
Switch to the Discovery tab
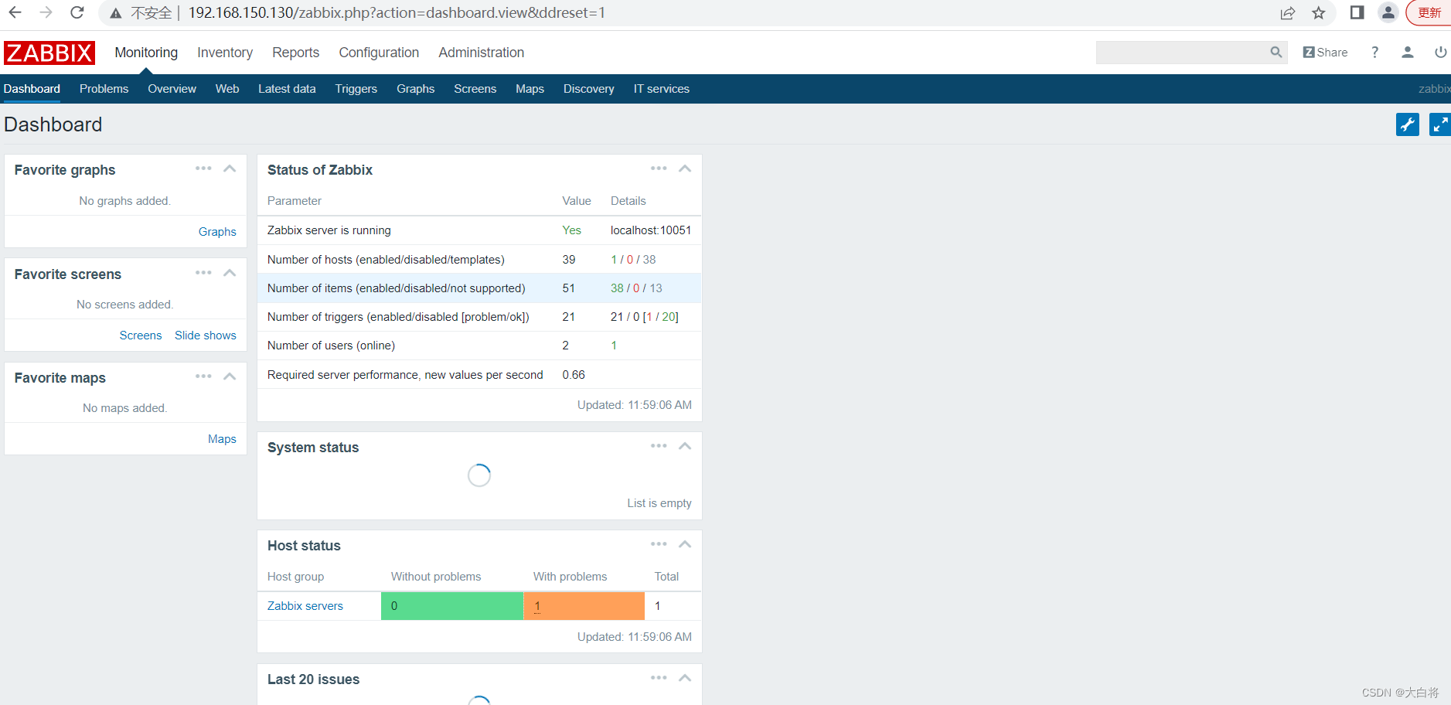pyautogui.click(x=589, y=89)
